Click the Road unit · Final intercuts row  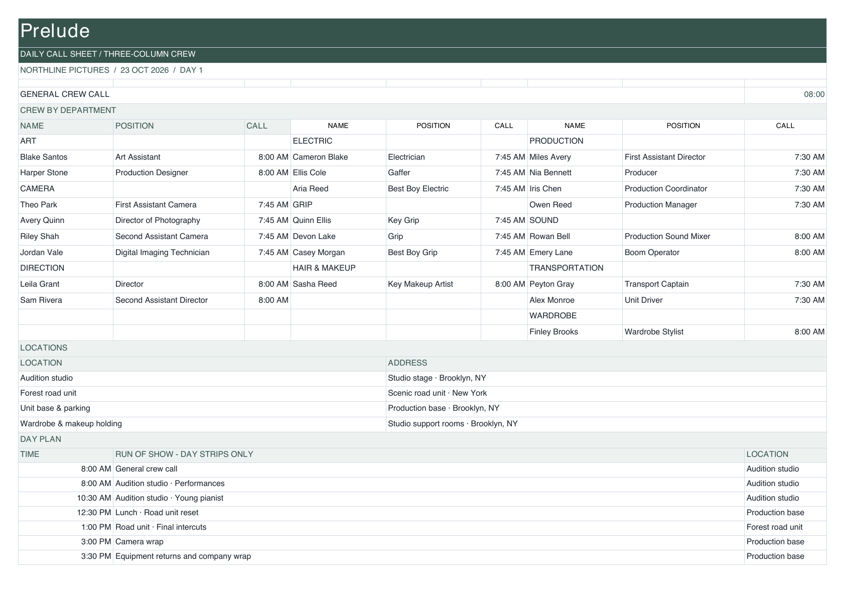click(x=429, y=527)
